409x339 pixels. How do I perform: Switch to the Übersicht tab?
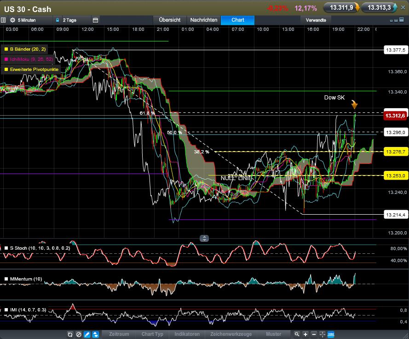tap(170, 20)
